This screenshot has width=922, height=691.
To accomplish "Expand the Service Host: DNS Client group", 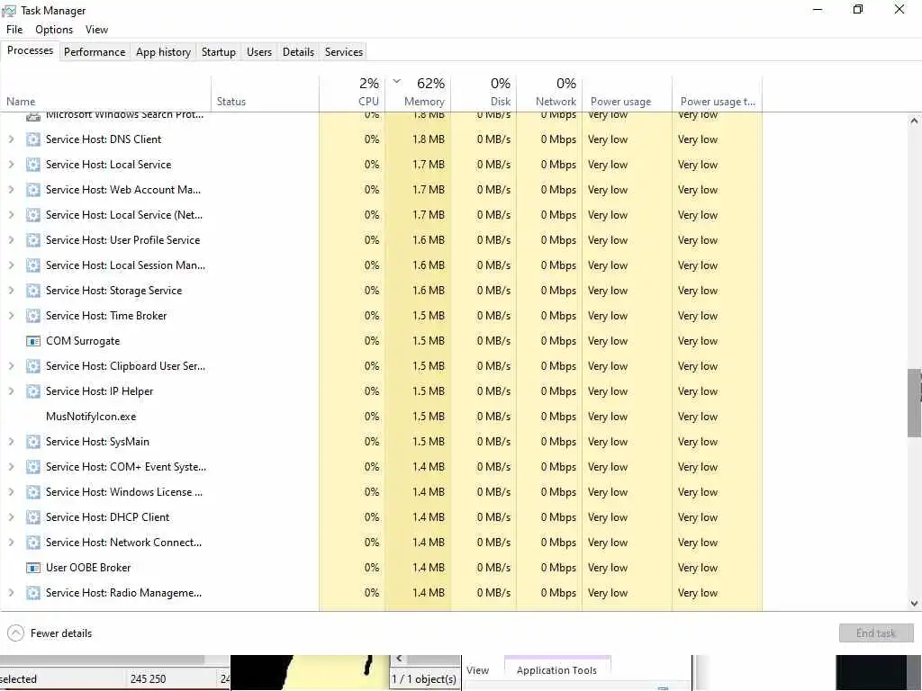I will (11, 139).
